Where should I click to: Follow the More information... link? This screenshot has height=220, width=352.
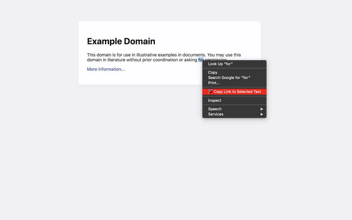(x=106, y=69)
